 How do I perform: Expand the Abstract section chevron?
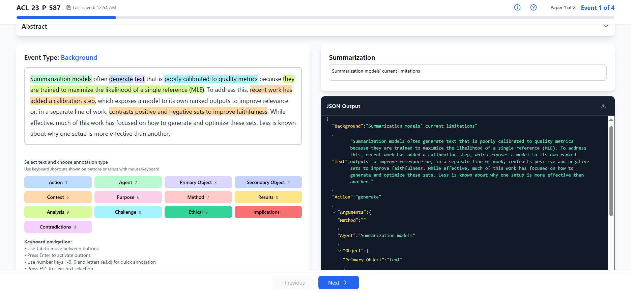coord(606,26)
